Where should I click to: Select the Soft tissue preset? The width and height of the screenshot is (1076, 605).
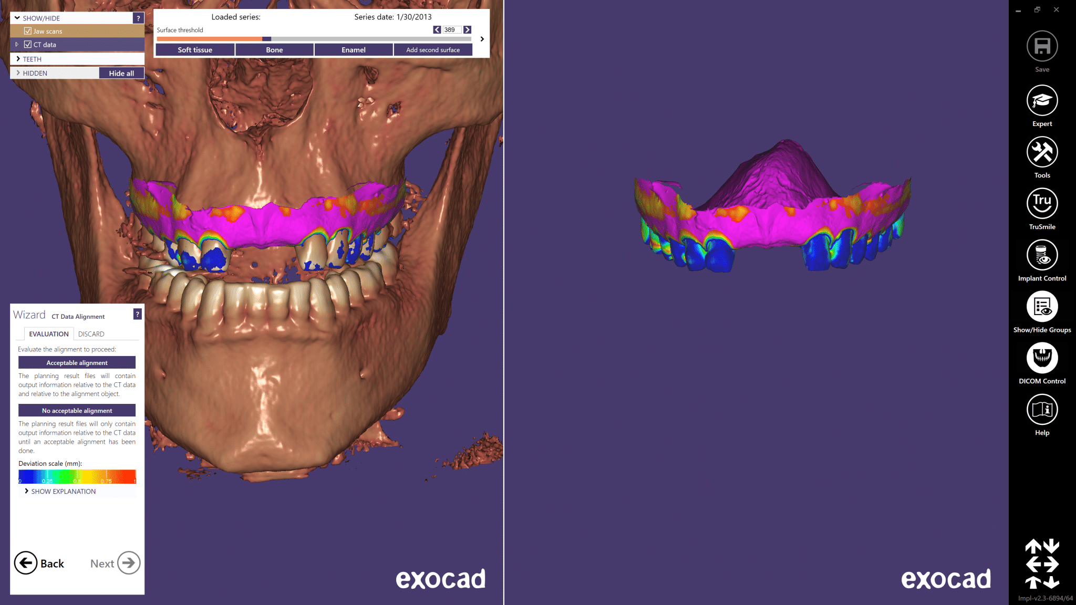click(x=195, y=50)
